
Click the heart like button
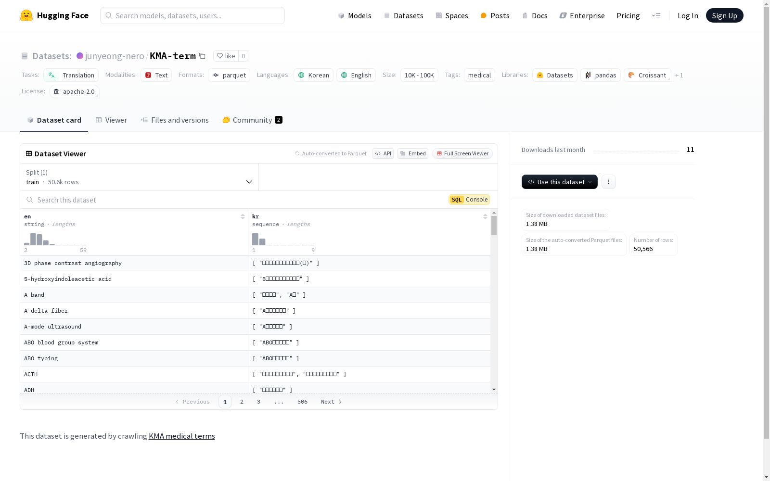226,56
